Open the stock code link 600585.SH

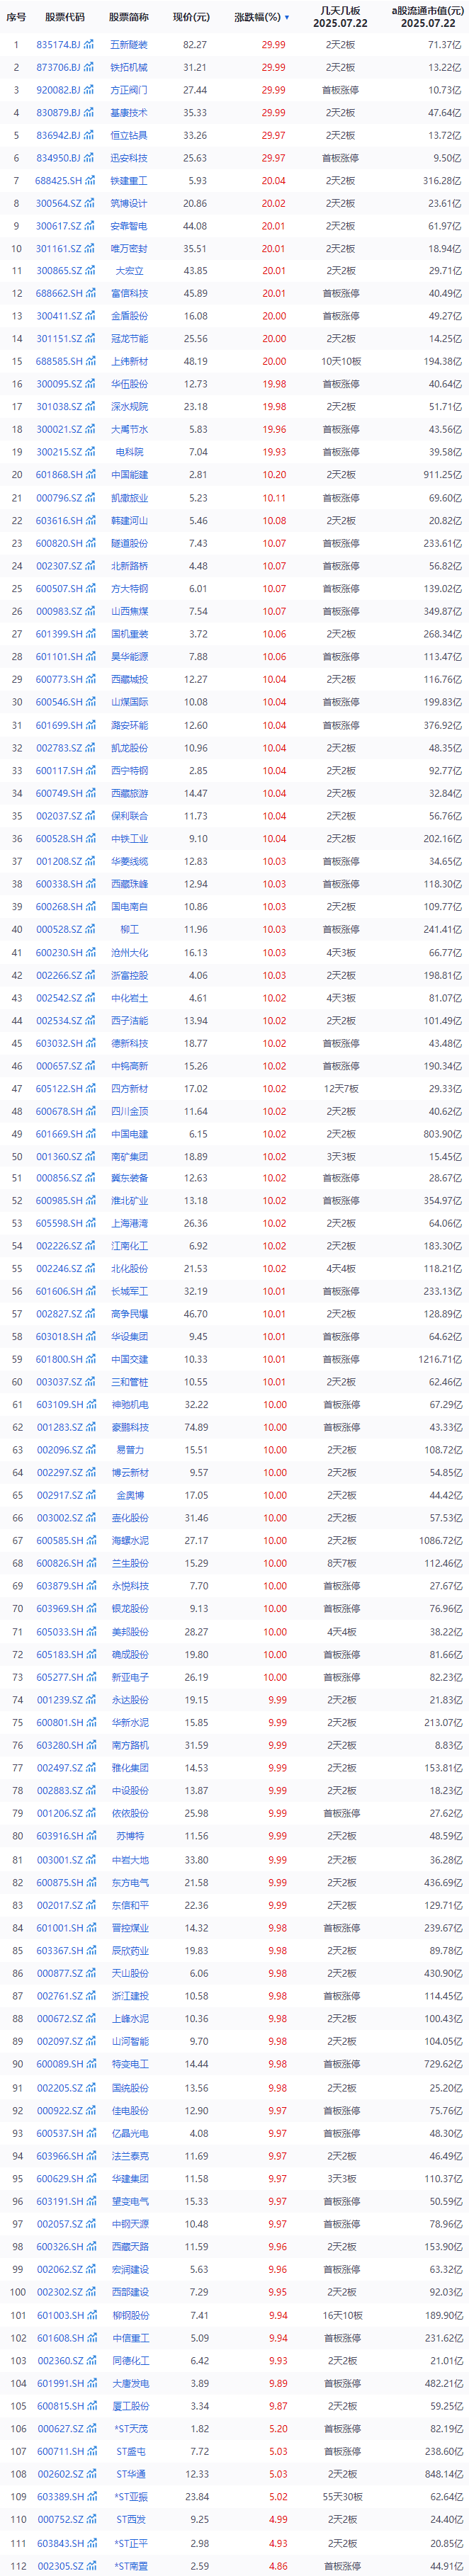(59, 1541)
